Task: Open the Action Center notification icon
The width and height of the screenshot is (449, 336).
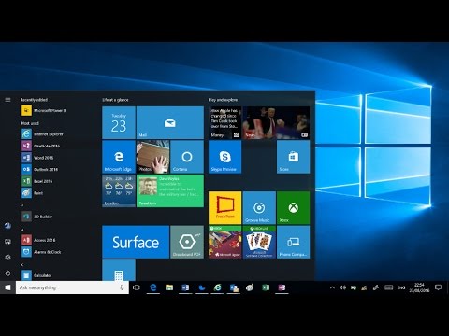Action: pyautogui.click(x=438, y=287)
